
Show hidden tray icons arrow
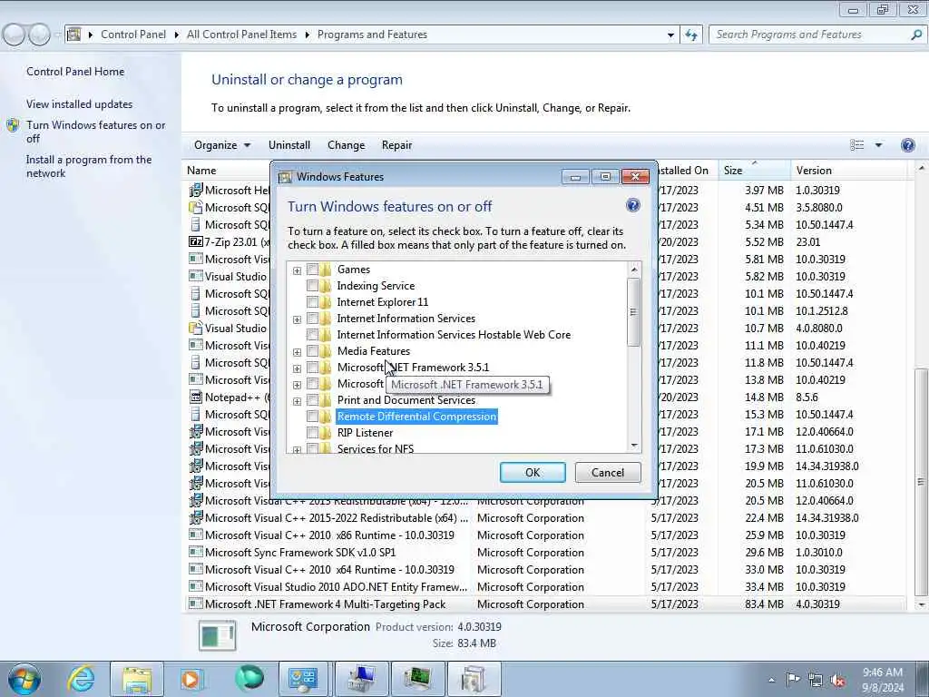[771, 680]
